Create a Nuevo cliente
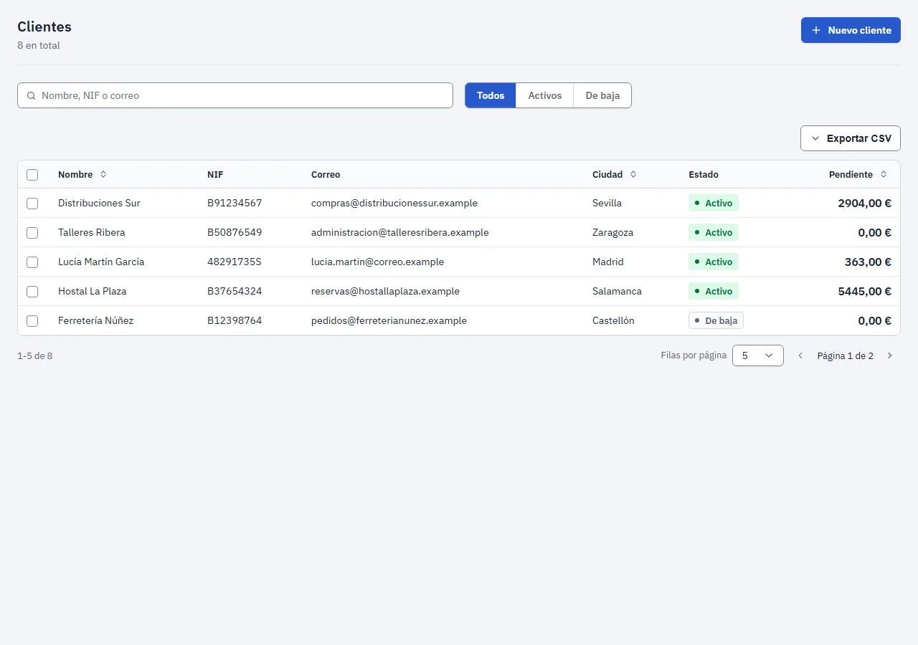Viewport: 918px width, 645px height. pyautogui.click(x=851, y=30)
